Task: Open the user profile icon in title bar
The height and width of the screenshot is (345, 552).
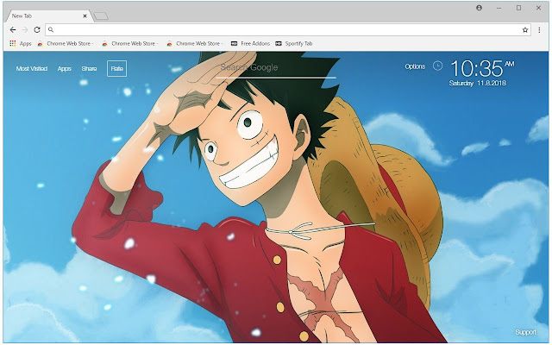Action: [479, 8]
